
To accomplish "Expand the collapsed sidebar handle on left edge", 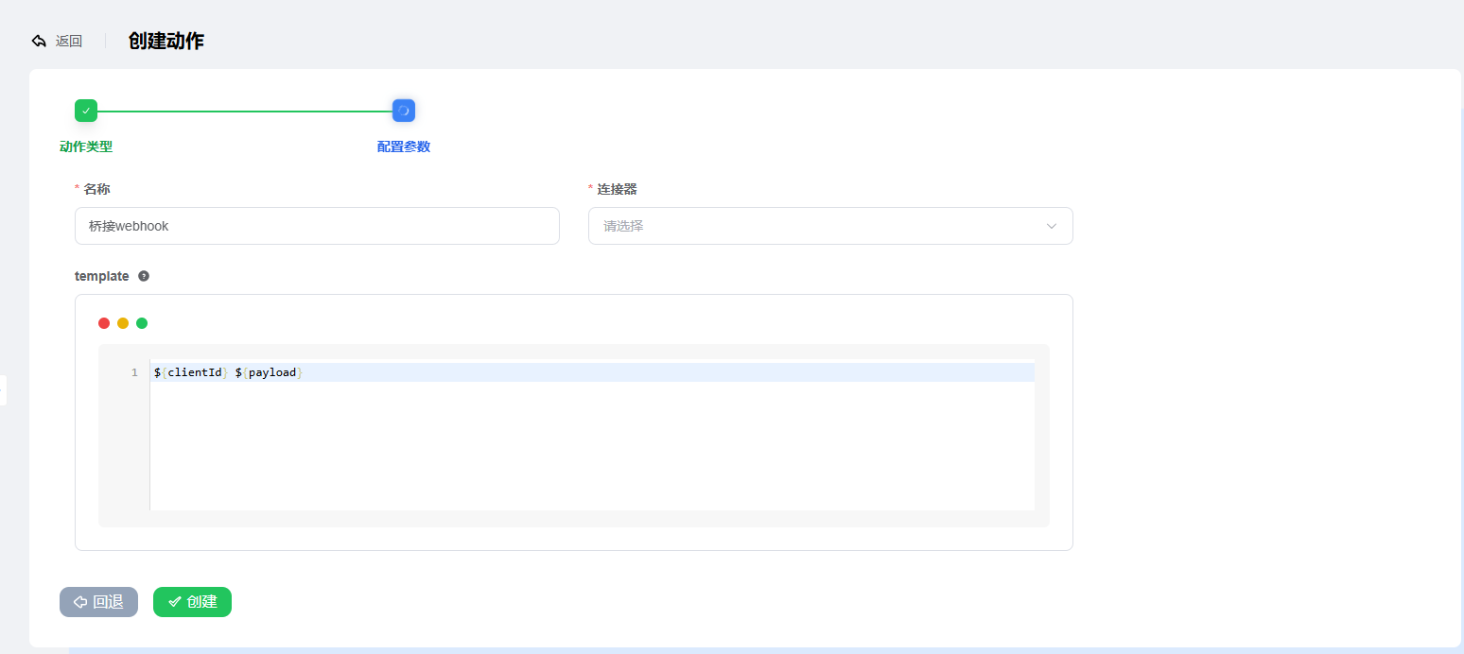I will pos(3,389).
